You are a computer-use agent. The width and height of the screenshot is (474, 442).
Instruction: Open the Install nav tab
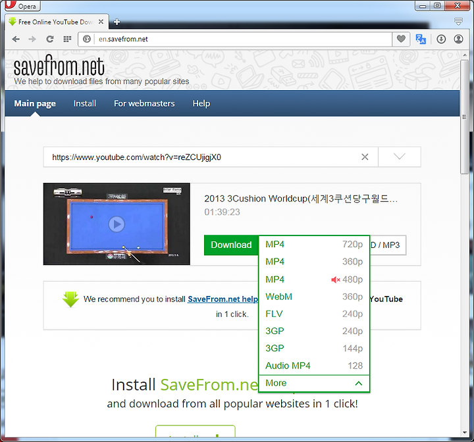pos(85,103)
